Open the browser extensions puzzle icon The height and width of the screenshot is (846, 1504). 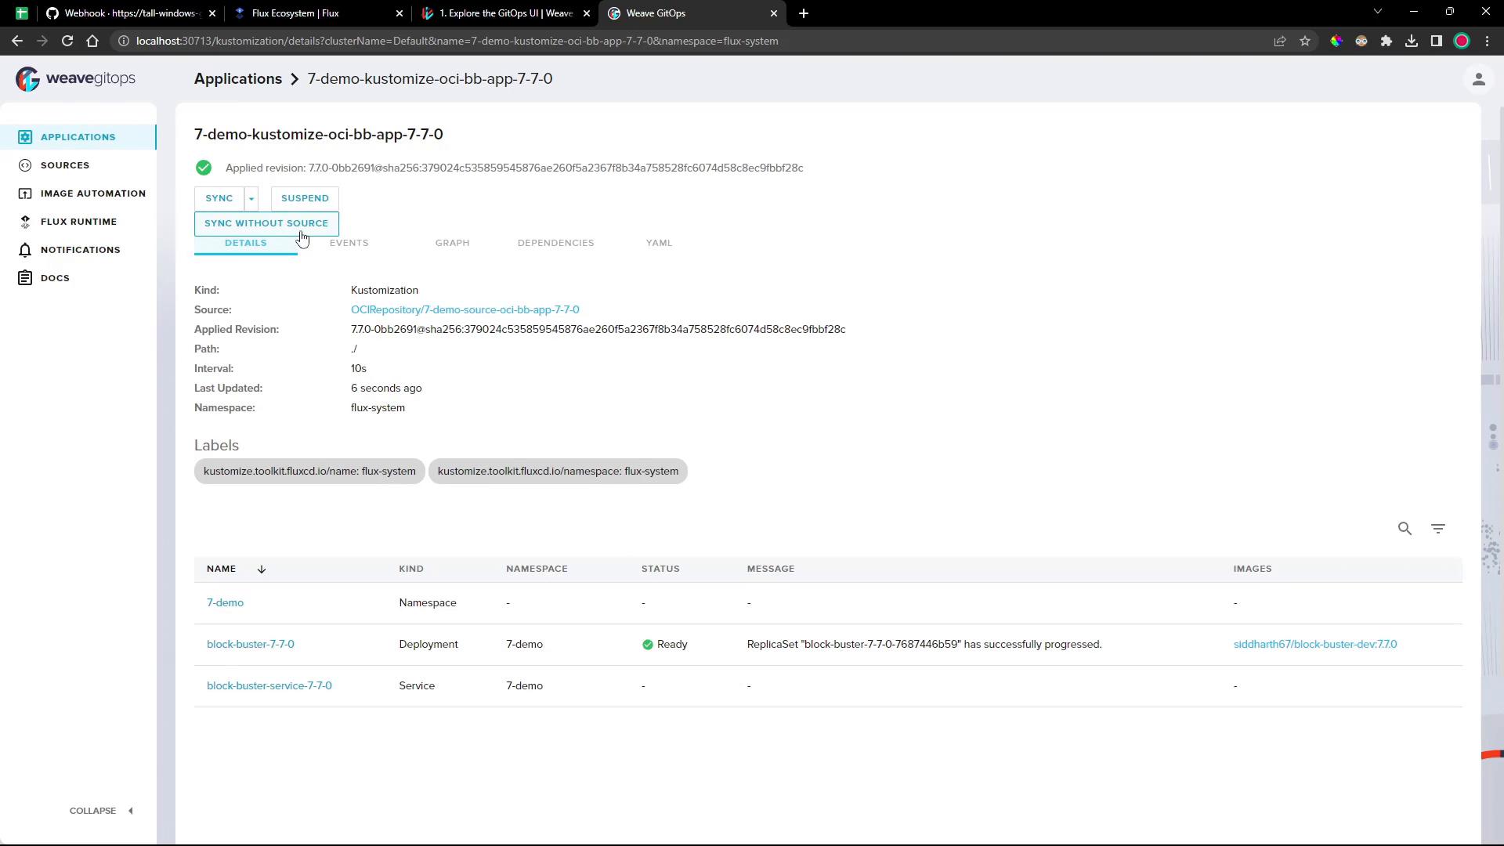point(1386,41)
